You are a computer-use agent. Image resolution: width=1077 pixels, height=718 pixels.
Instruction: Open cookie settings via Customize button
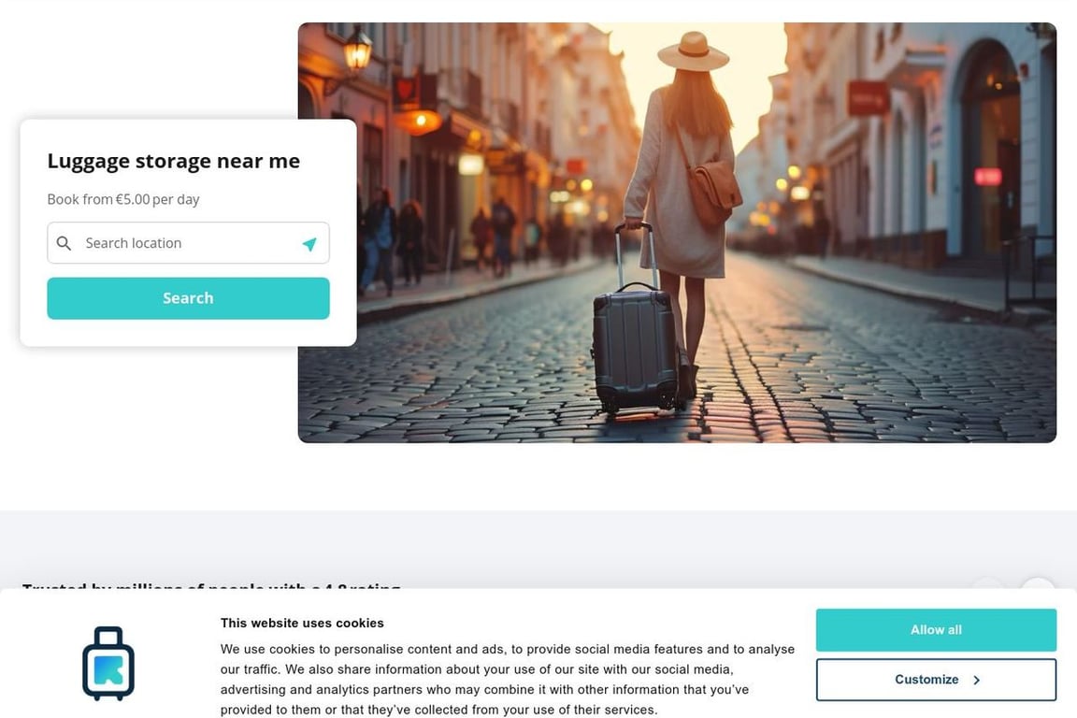(x=936, y=680)
